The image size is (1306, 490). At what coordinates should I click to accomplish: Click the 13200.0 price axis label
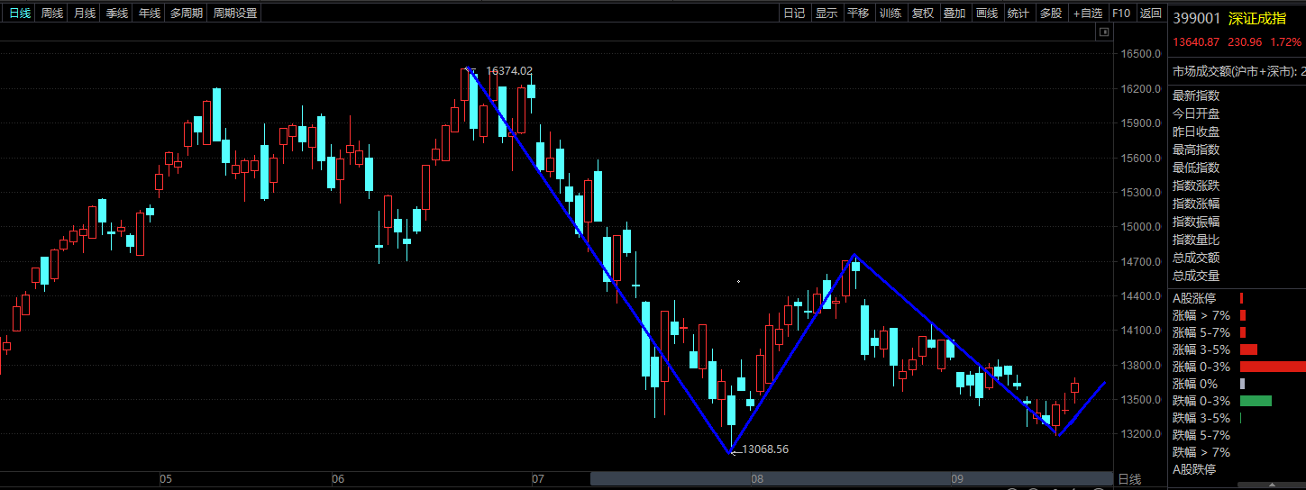click(x=1140, y=434)
